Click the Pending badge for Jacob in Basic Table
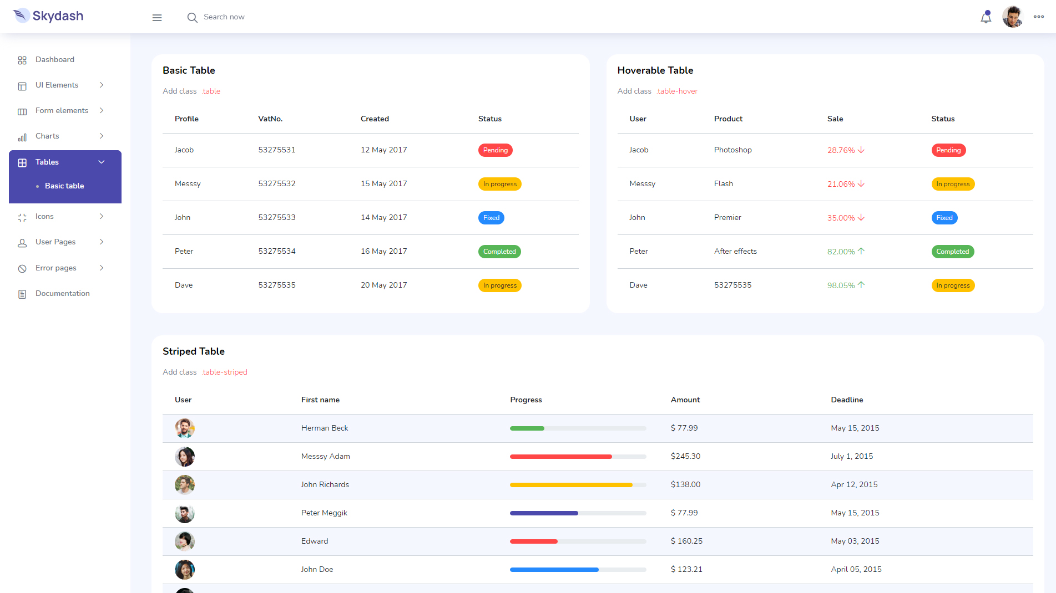The width and height of the screenshot is (1056, 593). pos(495,150)
